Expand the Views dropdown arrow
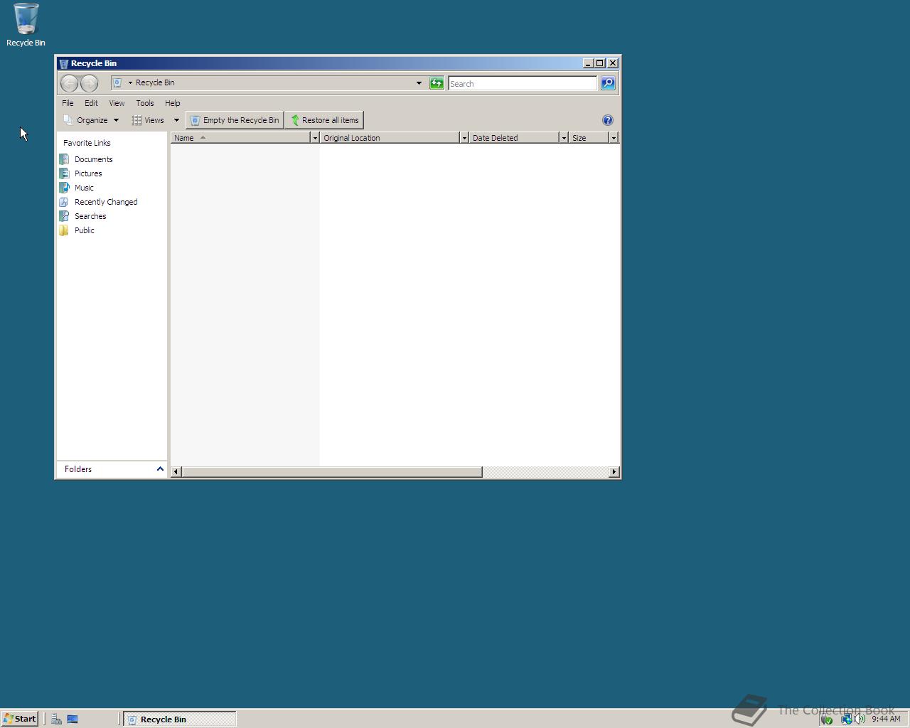Image resolution: width=910 pixels, height=728 pixels. pyautogui.click(x=176, y=120)
